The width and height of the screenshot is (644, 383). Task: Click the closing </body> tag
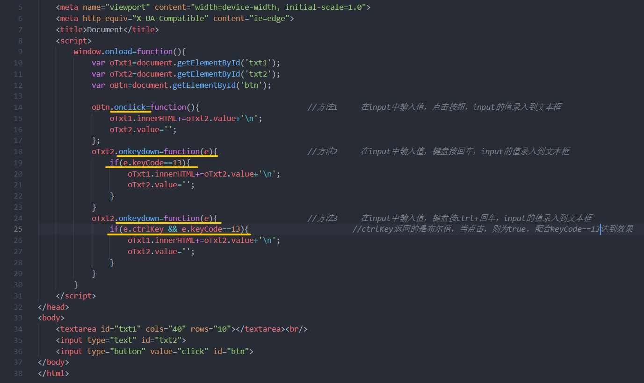pos(53,362)
